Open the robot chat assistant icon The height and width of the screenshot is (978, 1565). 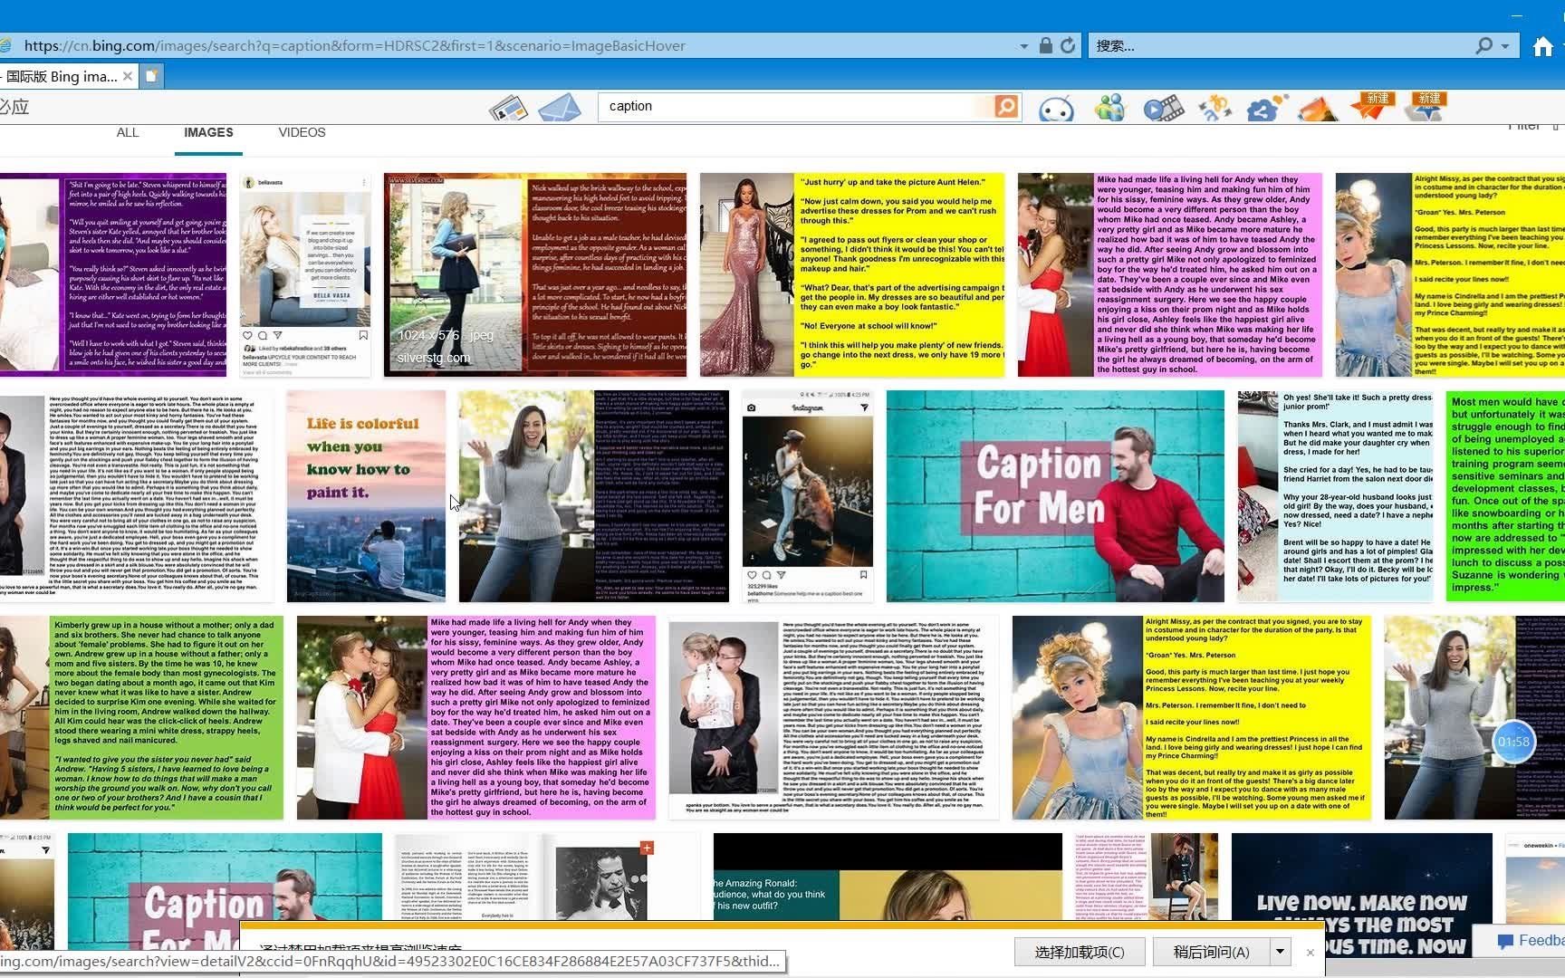click(1056, 109)
